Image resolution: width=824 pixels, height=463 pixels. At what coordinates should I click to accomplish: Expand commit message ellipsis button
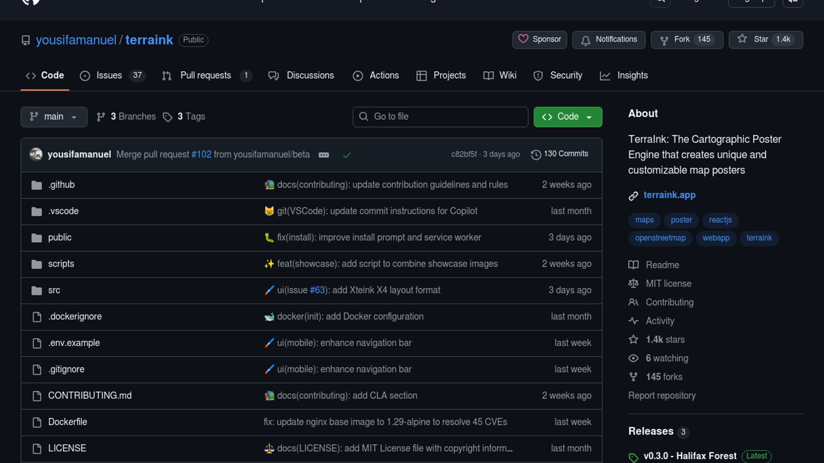pyautogui.click(x=324, y=155)
